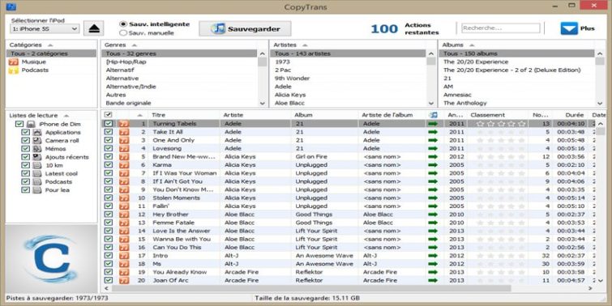Image resolution: width=612 pixels, height=306 pixels.
Task: Toggle the iPhone de Dim checkbox
Action: click(x=19, y=124)
